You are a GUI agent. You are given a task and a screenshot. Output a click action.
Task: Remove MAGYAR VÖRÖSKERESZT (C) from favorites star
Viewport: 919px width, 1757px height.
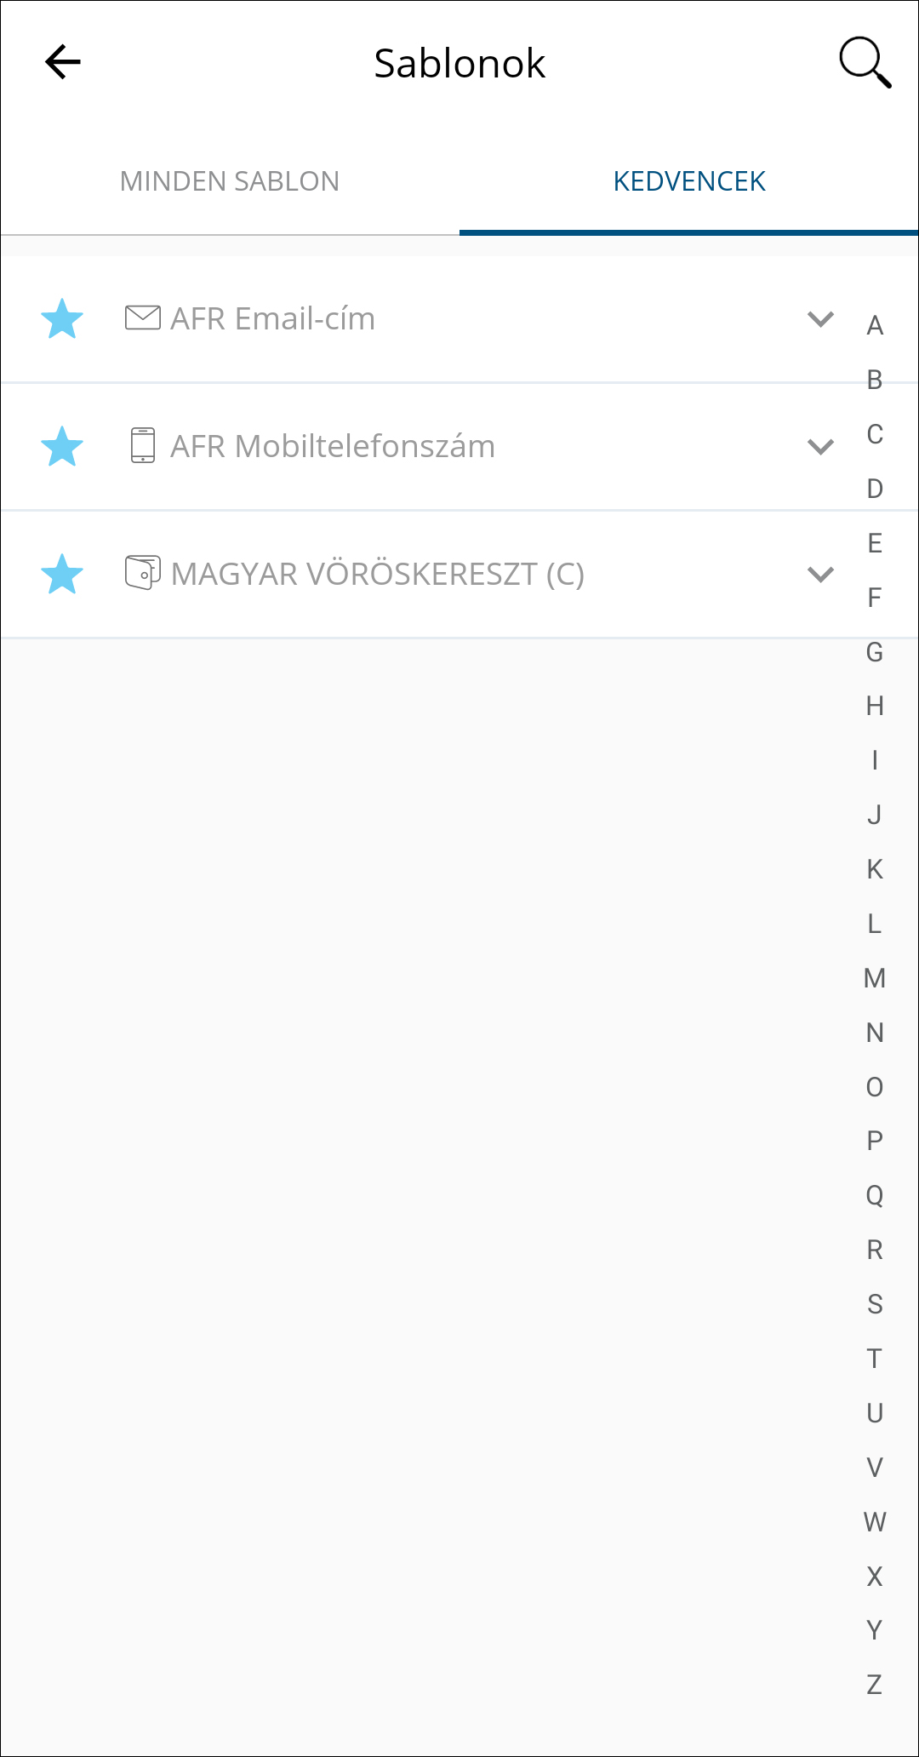pyautogui.click(x=62, y=575)
